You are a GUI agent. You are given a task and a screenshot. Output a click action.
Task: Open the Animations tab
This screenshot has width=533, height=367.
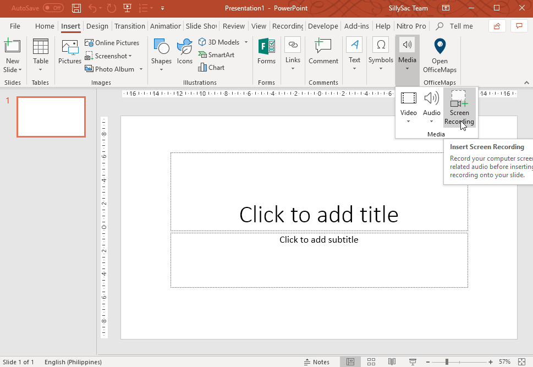pyautogui.click(x=165, y=26)
